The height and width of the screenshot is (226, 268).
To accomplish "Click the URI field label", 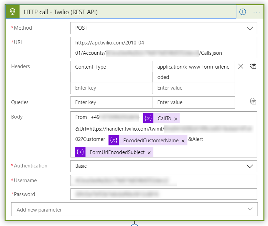I will click(x=18, y=42).
